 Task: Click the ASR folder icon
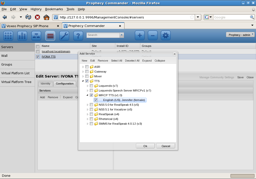91,67
